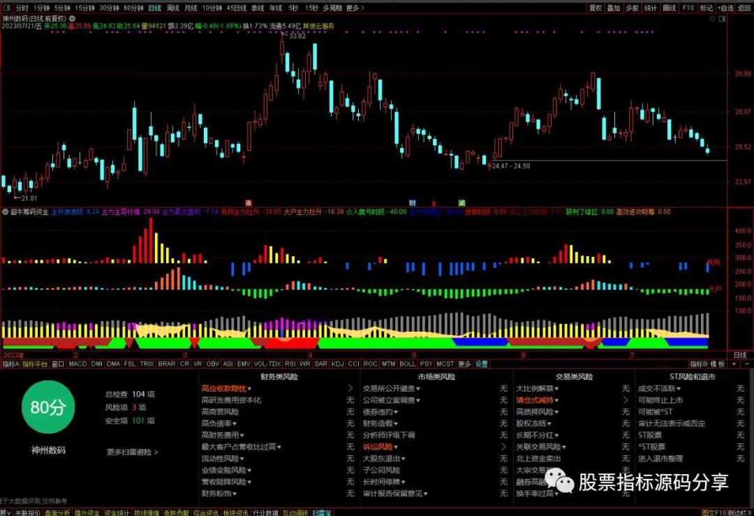Open the 行业数据 bottom tab
Viewport: 754px width, 516px height.
[x=265, y=513]
